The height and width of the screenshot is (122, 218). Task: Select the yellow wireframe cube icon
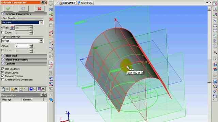pos(215,86)
